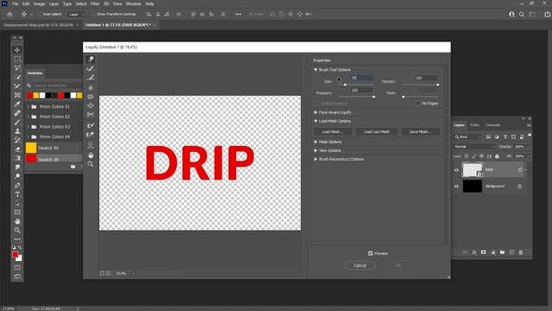Select the Thaw Mask tool in Liquify
Screen dimensions: 552x311
(91, 135)
